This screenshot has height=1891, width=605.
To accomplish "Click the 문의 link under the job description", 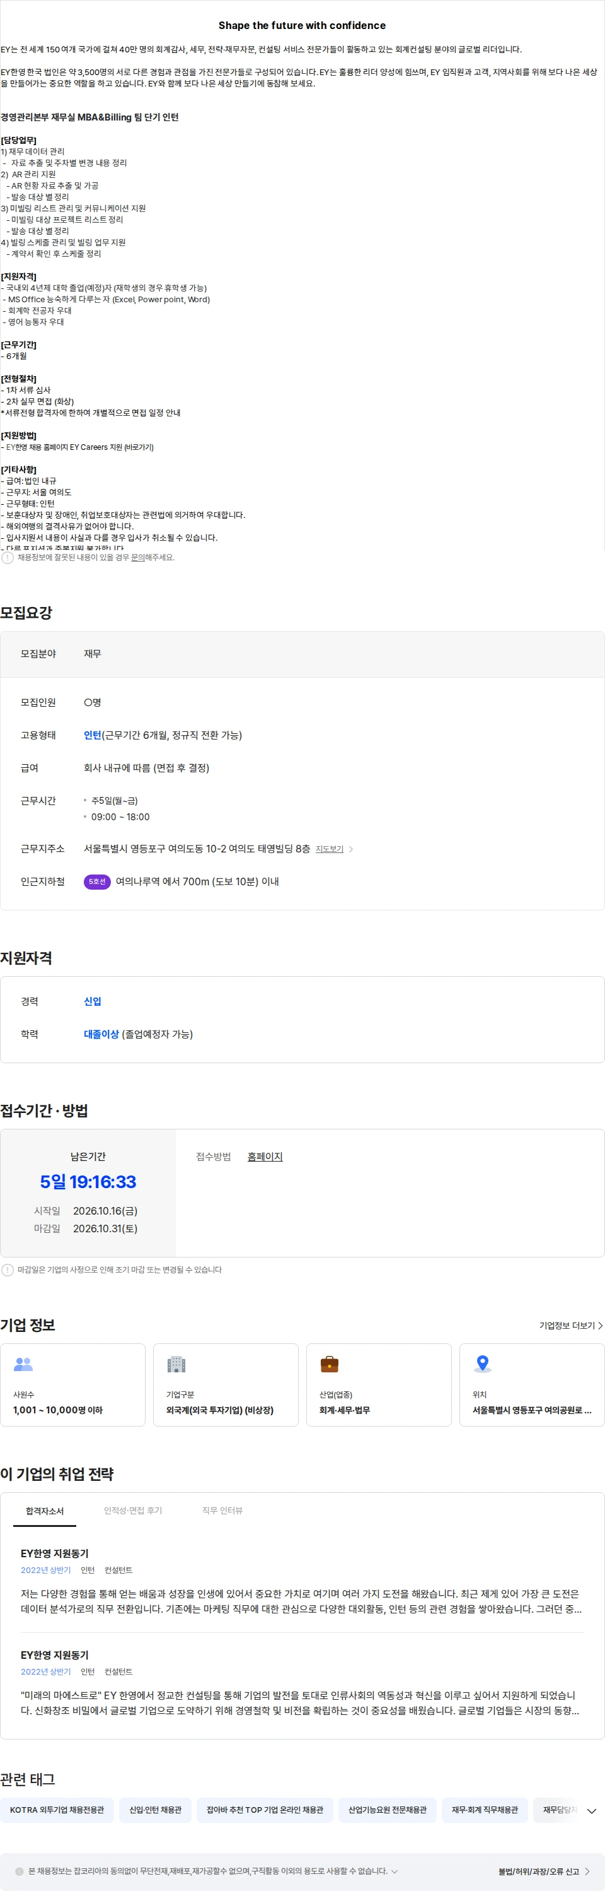I will [137, 557].
